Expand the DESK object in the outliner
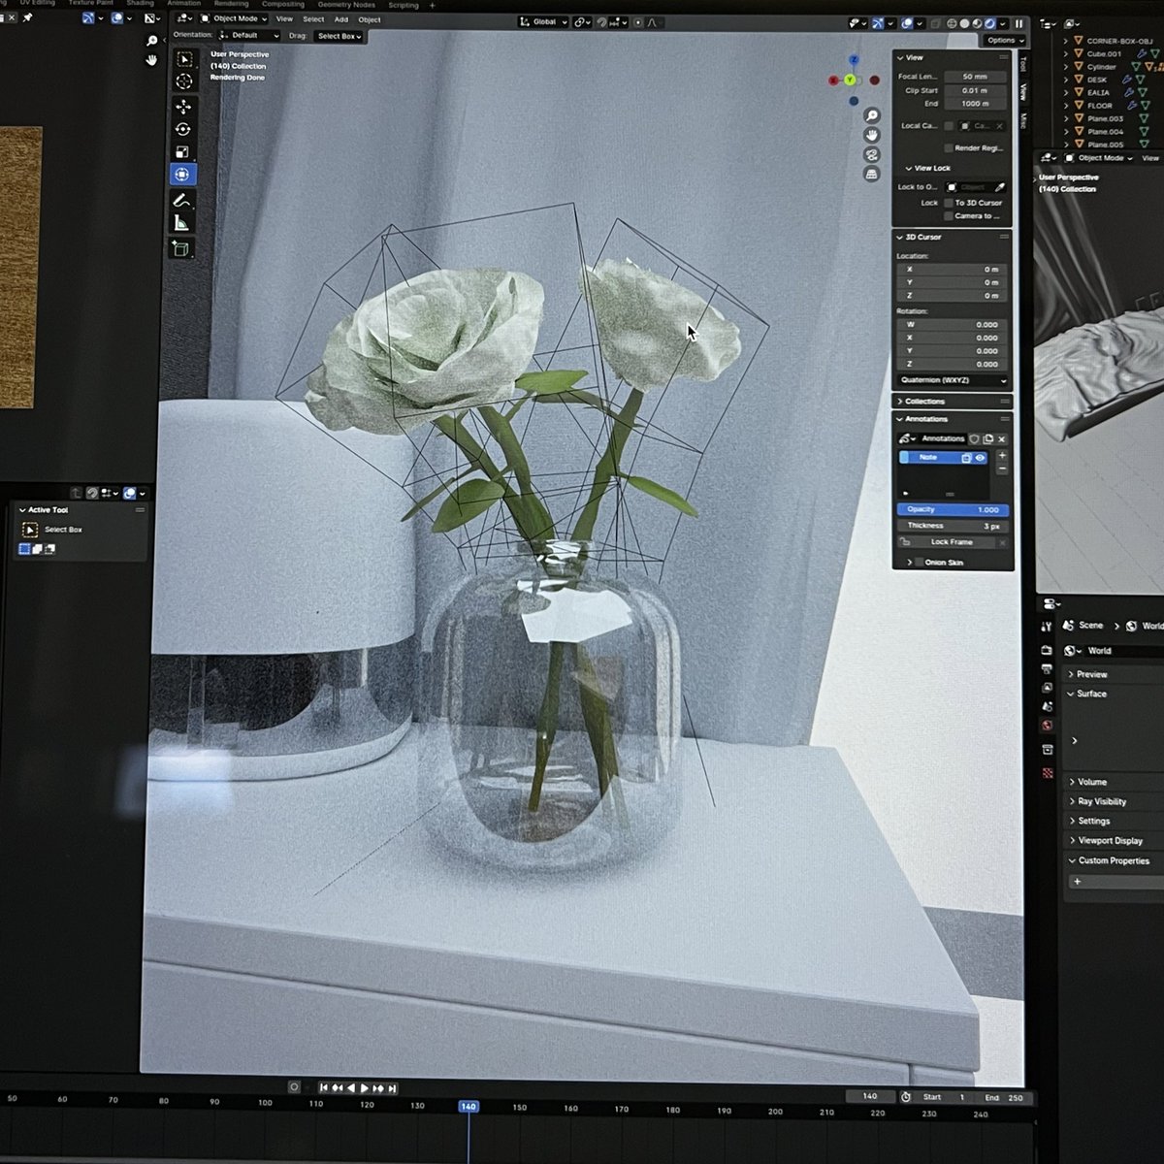Screen dimensions: 1164x1164 (1066, 80)
